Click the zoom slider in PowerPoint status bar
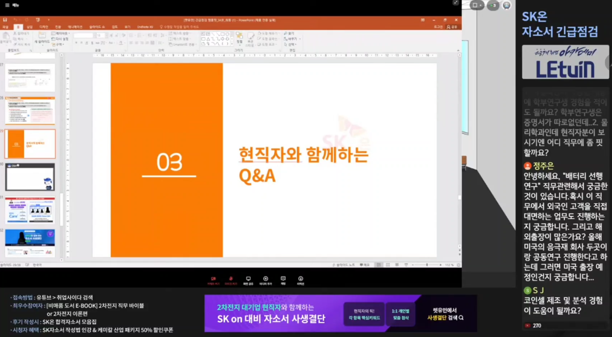This screenshot has width=612, height=337. point(426,265)
